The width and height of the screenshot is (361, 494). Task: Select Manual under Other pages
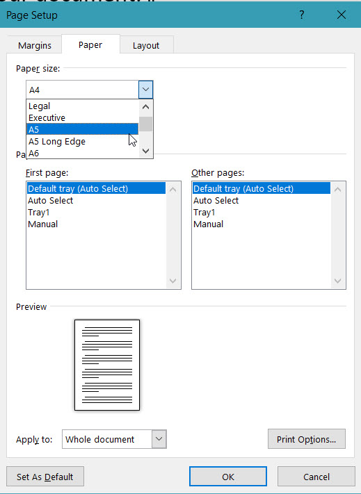(209, 224)
